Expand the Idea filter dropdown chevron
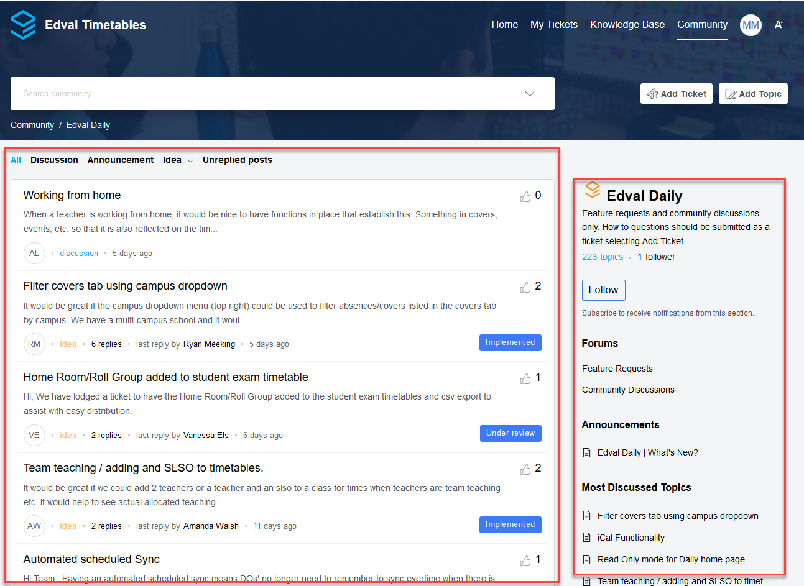This screenshot has width=804, height=586. click(x=190, y=161)
